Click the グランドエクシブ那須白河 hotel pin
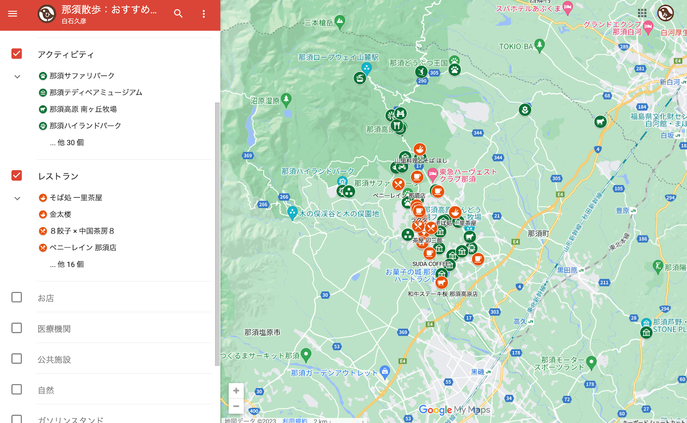 pyautogui.click(x=648, y=27)
